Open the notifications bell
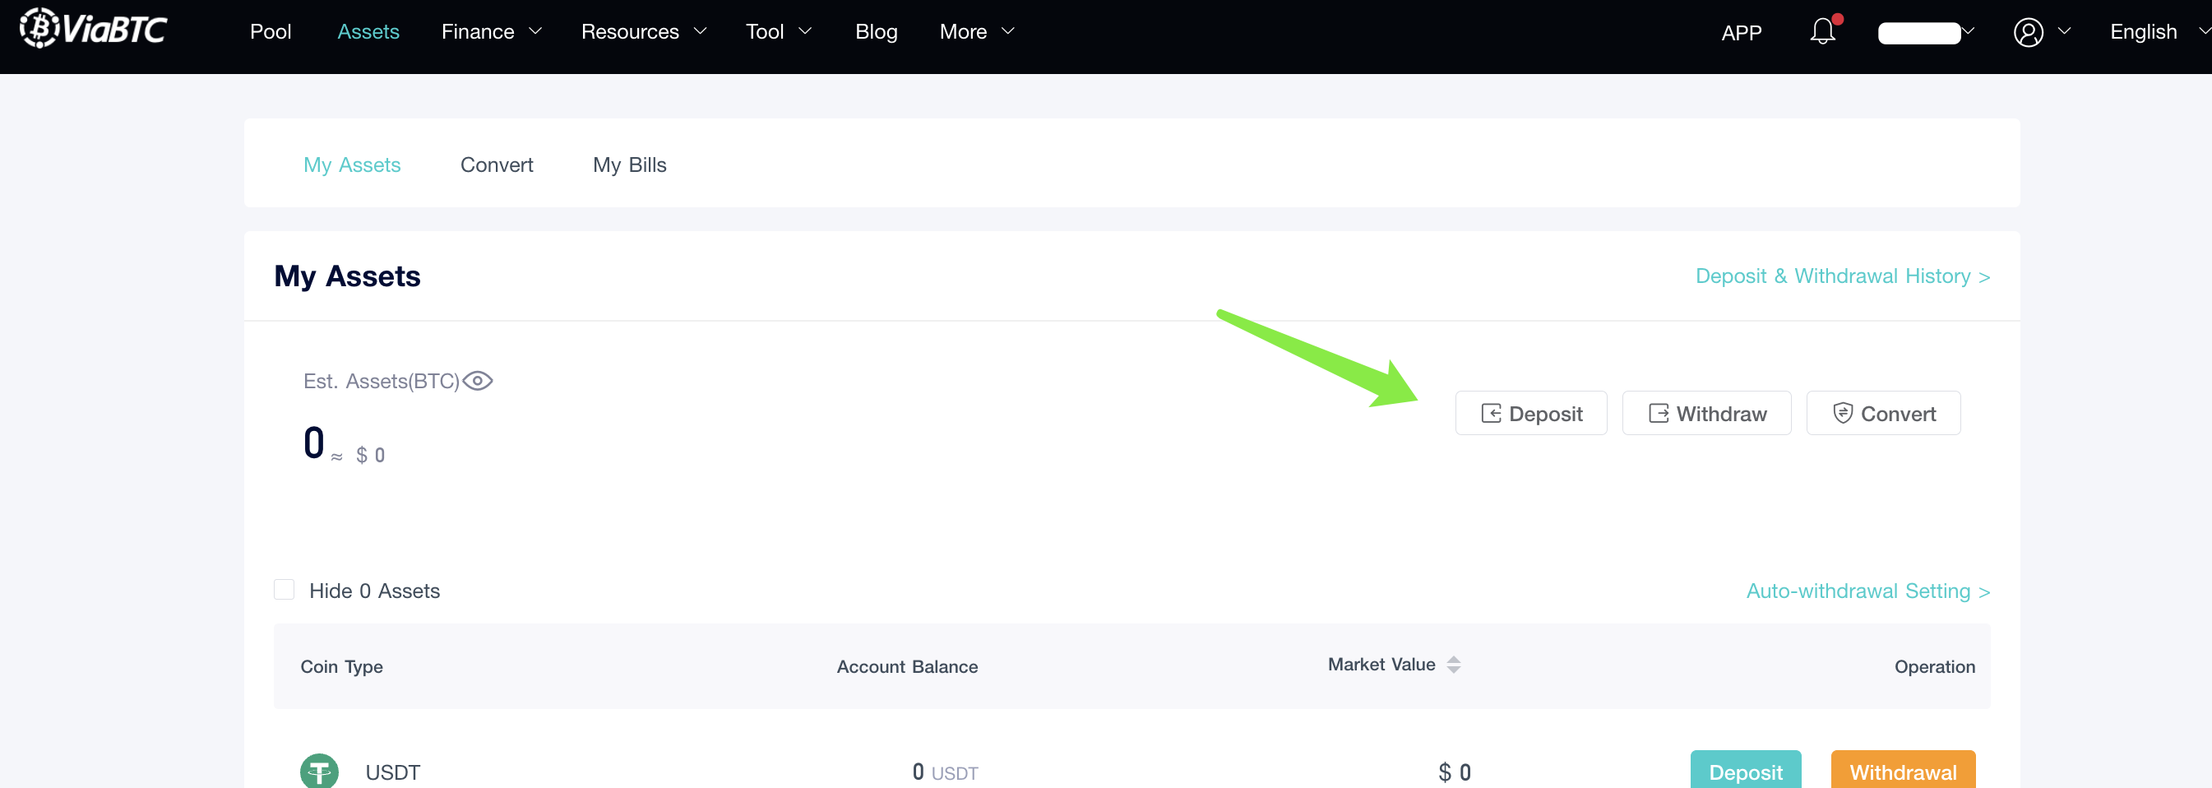This screenshot has height=788, width=2212. pyautogui.click(x=1822, y=32)
